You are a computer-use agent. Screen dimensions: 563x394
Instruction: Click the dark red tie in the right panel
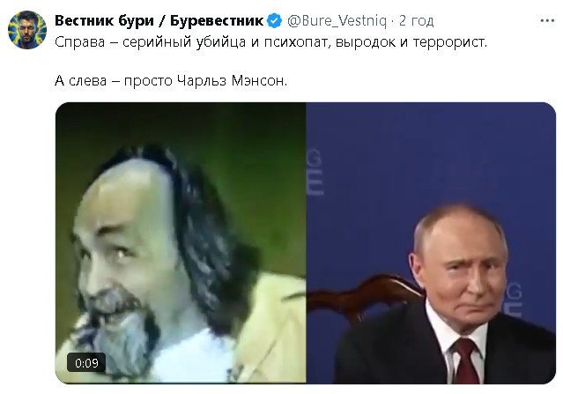click(465, 361)
